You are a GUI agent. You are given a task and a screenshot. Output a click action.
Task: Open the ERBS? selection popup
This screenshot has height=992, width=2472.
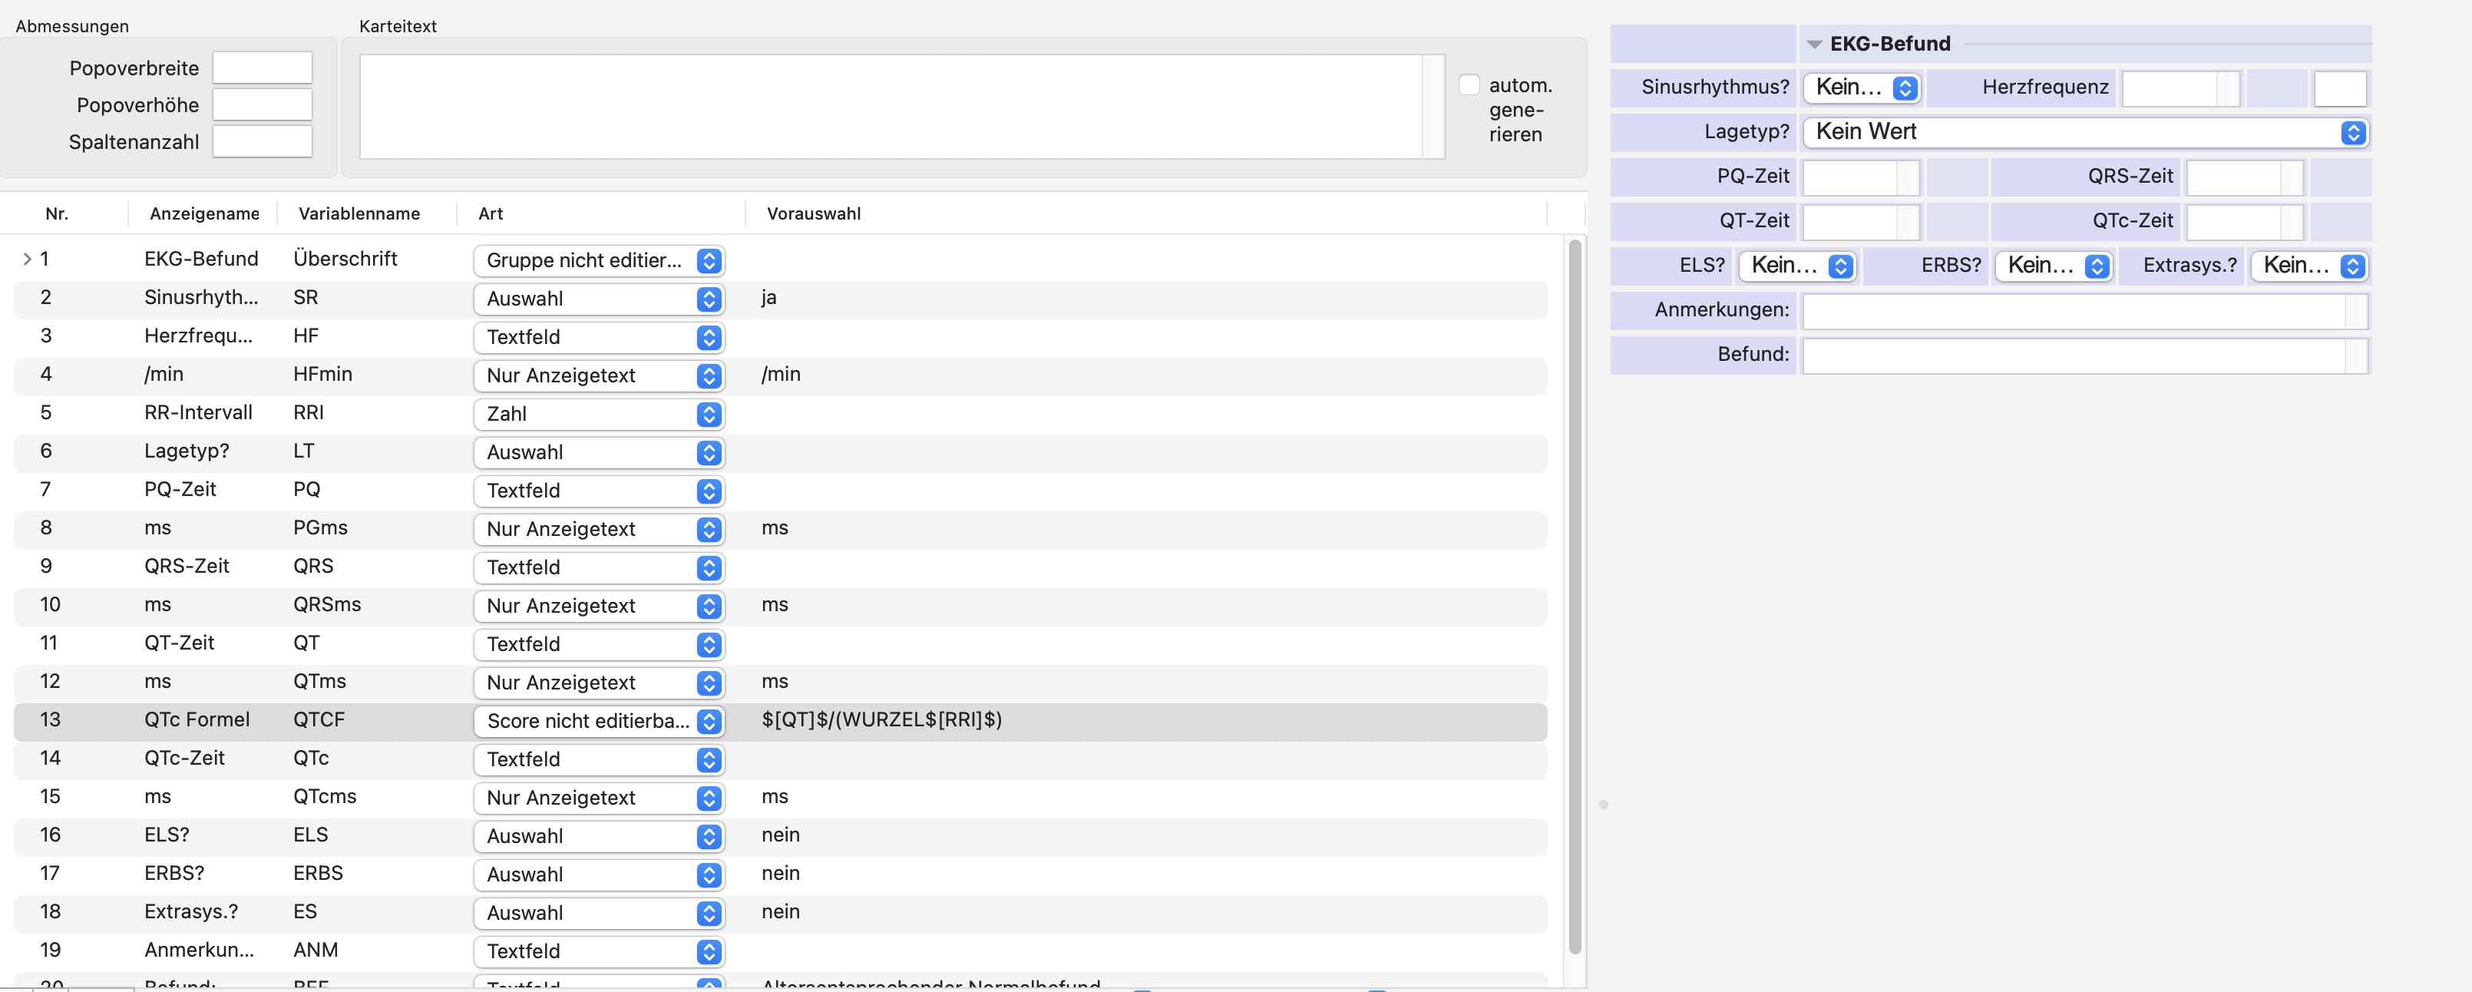tap(2054, 266)
